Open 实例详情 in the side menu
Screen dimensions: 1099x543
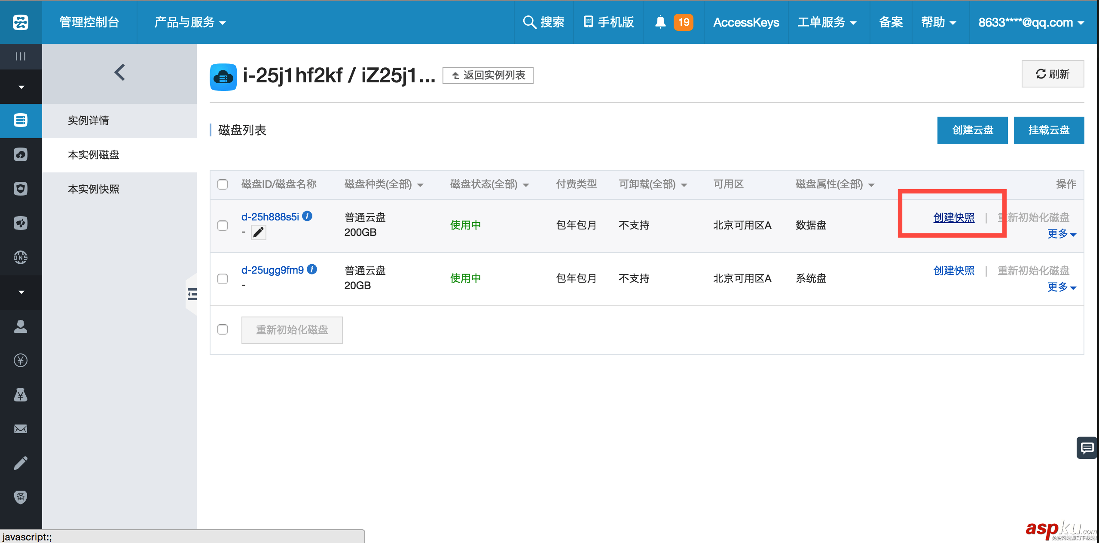point(89,121)
